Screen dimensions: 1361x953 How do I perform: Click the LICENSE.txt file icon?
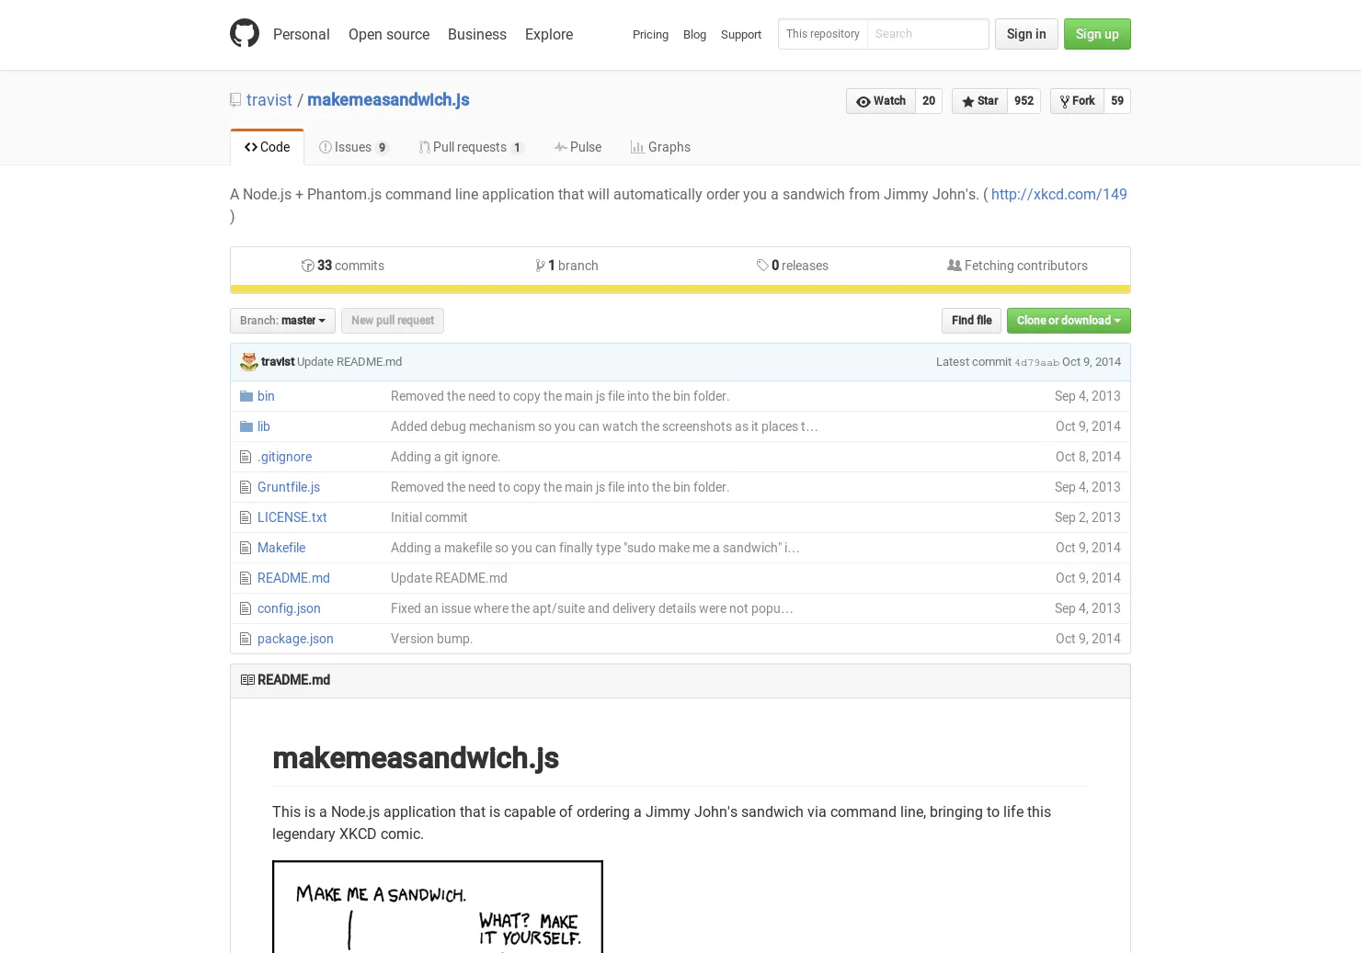coord(246,517)
